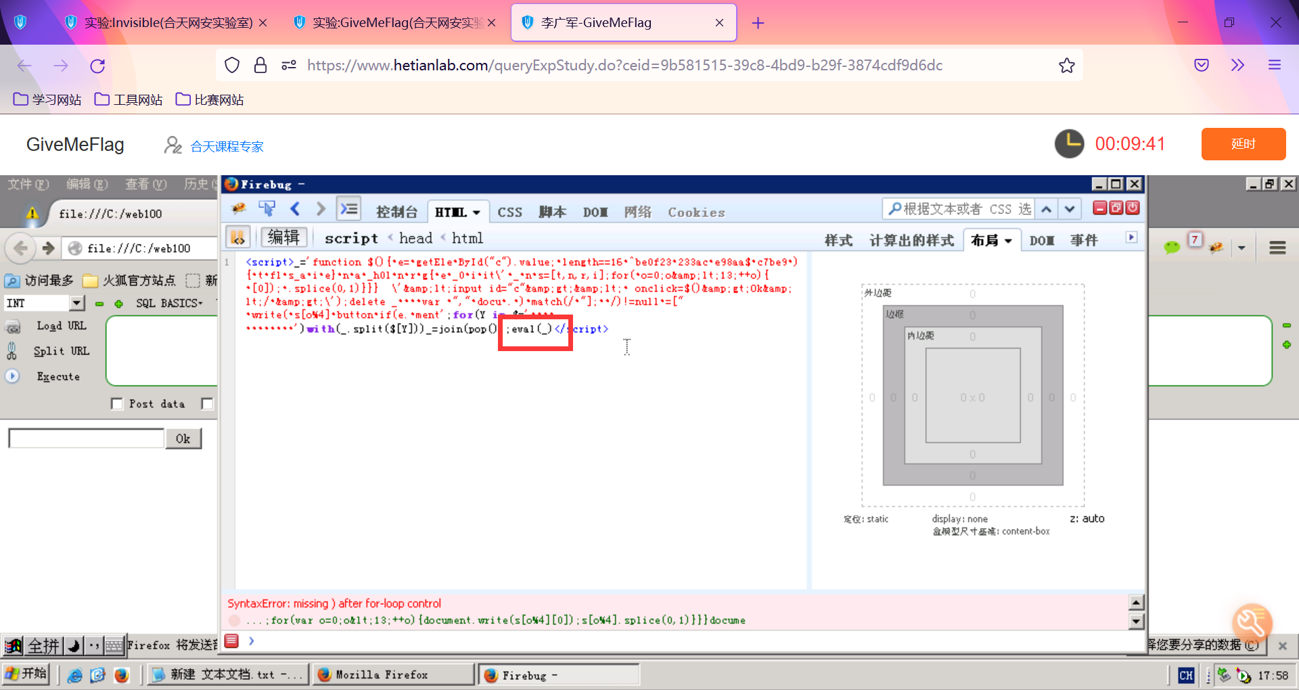Image resolution: width=1299 pixels, height=690 pixels.
Task: Click the orange 延时 button
Action: click(x=1244, y=144)
